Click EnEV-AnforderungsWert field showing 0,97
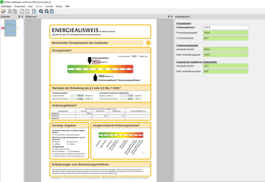The image size is (265, 182). pyautogui.click(x=226, y=71)
